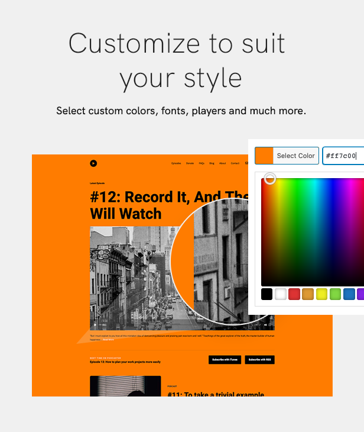This screenshot has height=432, width=364.
Task: Select the Blog navigation item
Action: click(x=212, y=163)
